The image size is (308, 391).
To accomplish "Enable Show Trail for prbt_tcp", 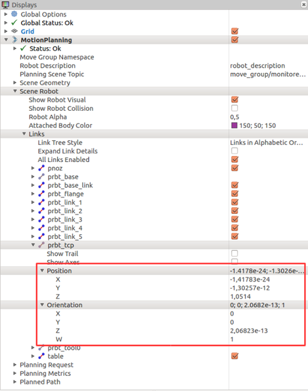I will pos(234,253).
